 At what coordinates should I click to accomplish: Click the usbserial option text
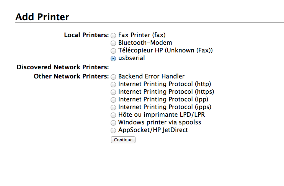click(x=132, y=58)
